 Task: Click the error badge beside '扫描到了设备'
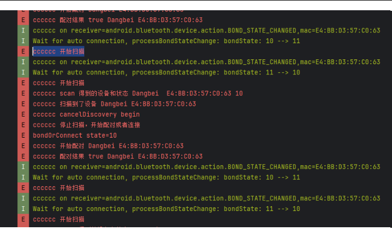tap(23, 104)
